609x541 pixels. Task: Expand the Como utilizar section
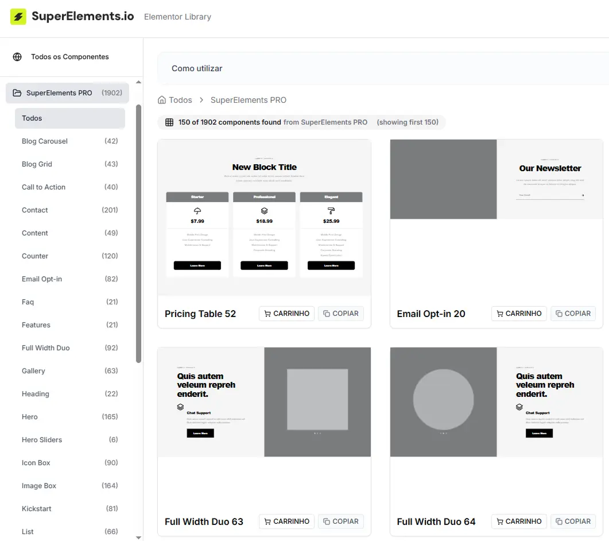click(x=197, y=68)
